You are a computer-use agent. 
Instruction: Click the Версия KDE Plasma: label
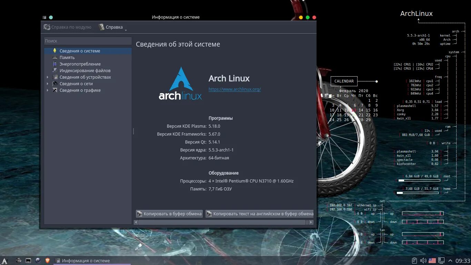tap(187, 126)
